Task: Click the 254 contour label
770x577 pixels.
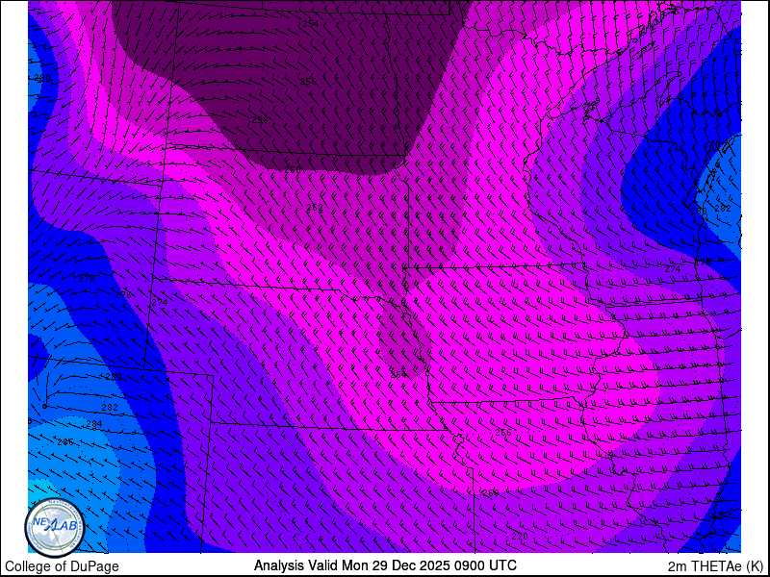Action: [310, 23]
